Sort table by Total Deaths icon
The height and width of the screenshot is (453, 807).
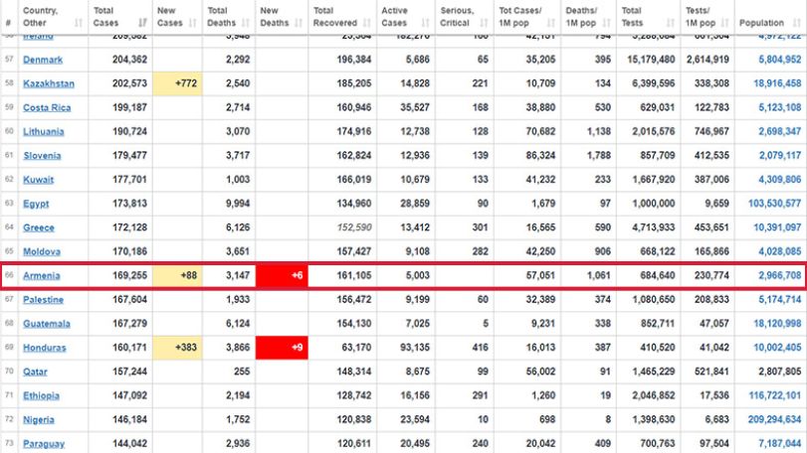pos(246,23)
